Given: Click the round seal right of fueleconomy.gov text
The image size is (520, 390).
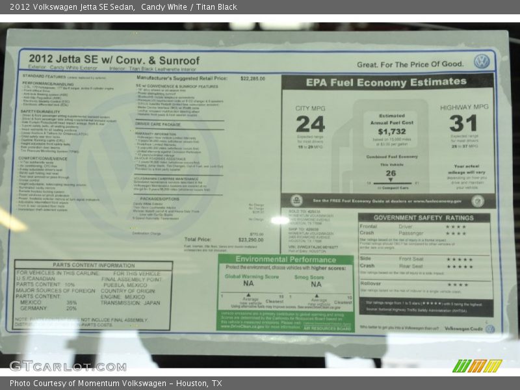Looking at the screenshot, I should click(478, 201).
